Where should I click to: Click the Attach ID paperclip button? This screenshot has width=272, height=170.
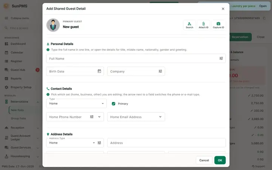click(x=204, y=25)
